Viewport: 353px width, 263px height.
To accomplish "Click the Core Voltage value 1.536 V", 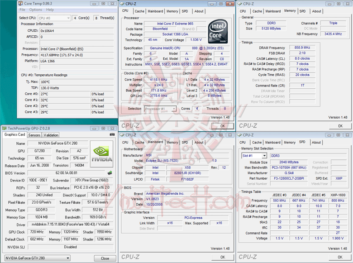I will pos(196,40).
